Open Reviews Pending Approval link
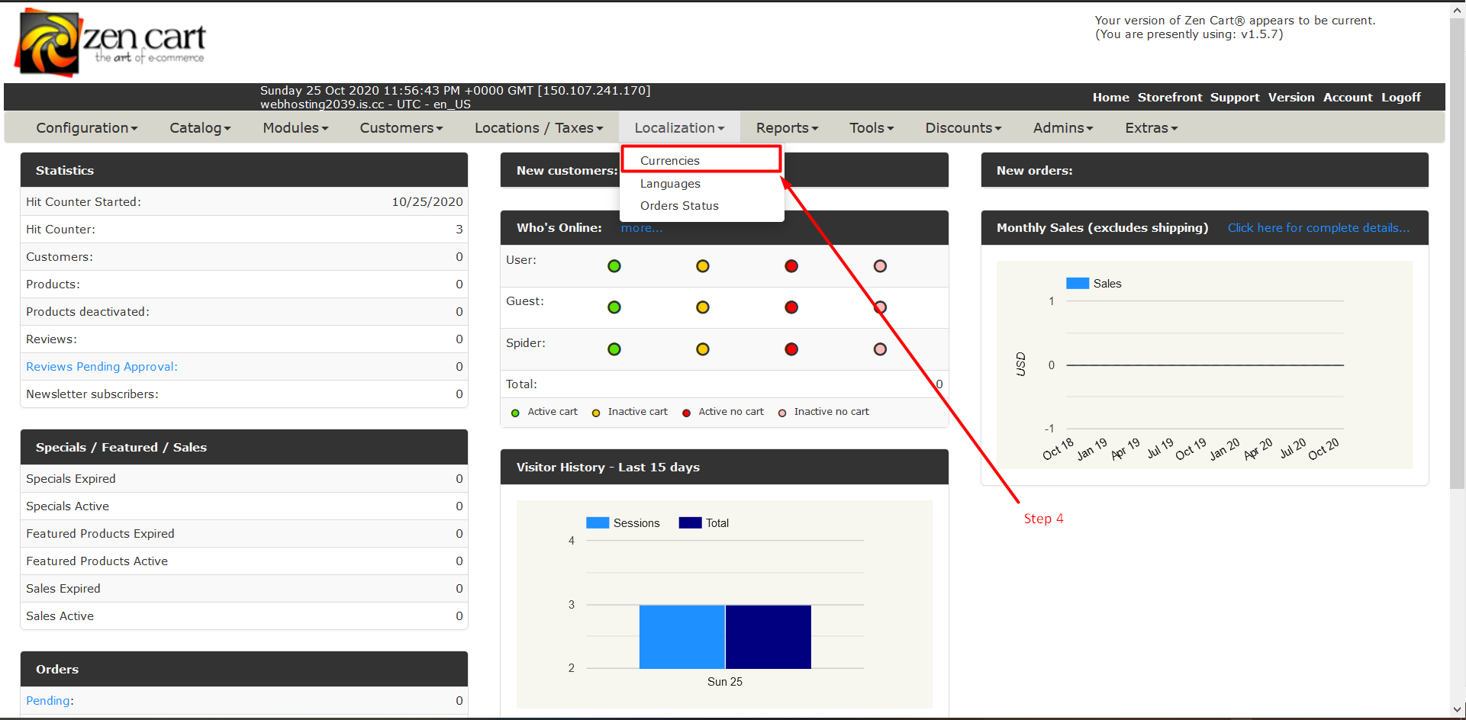 click(x=101, y=367)
